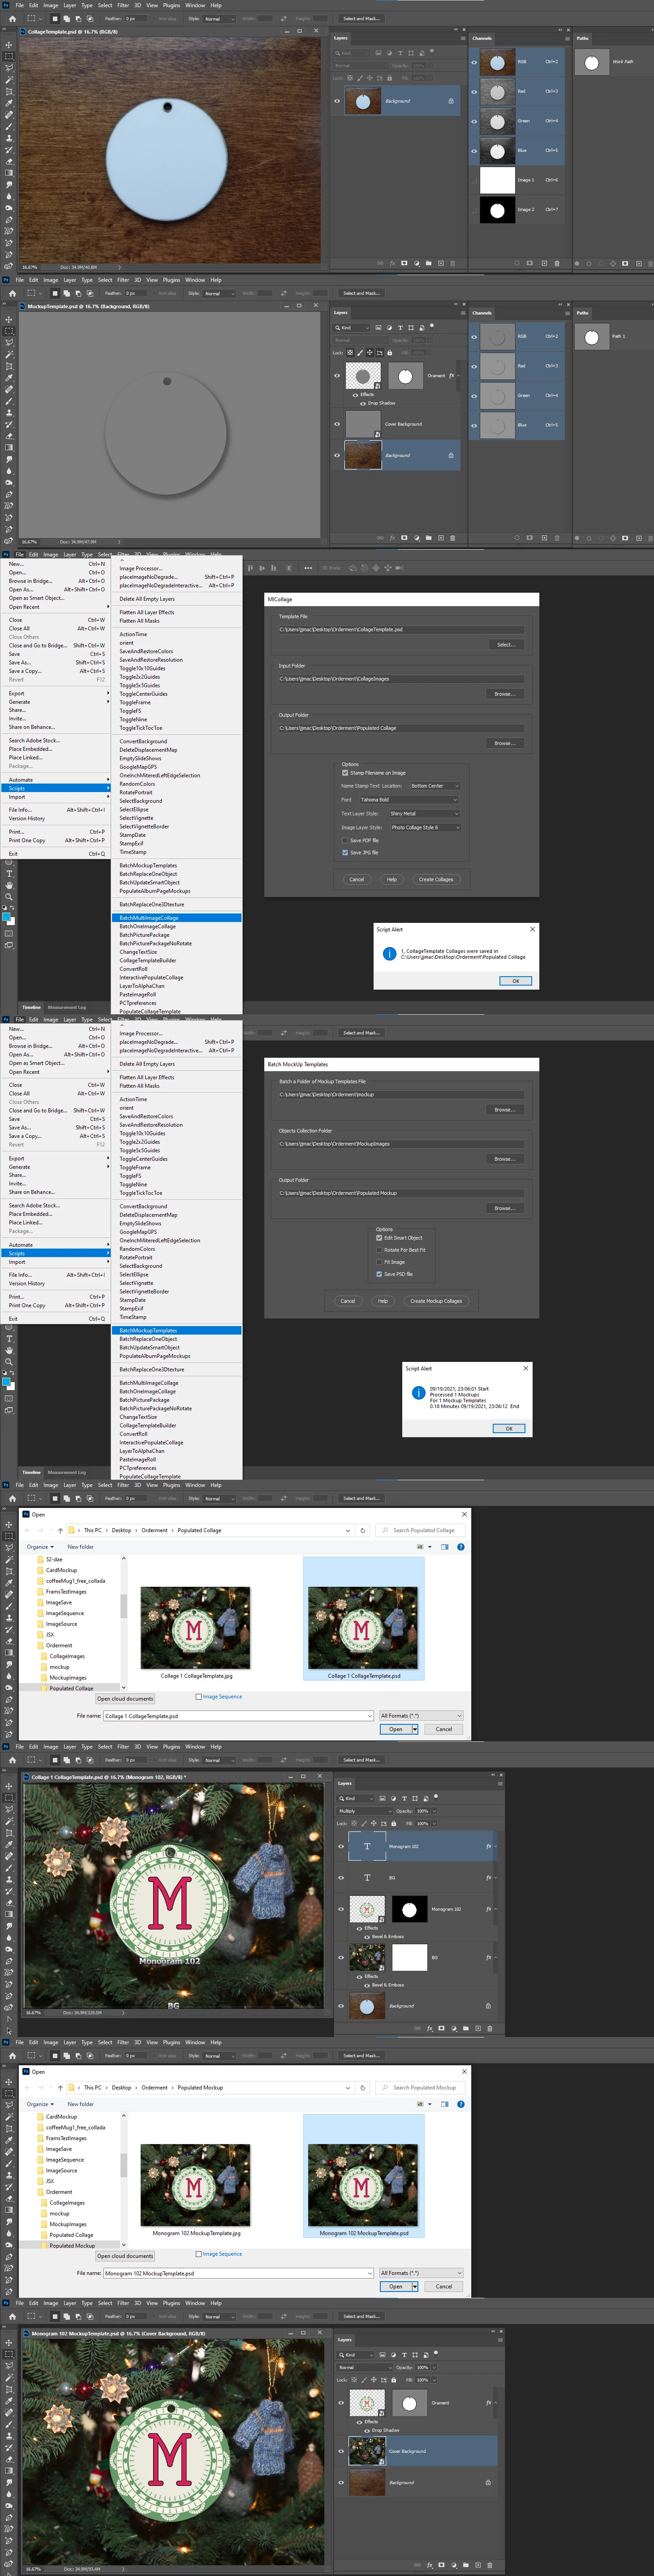Click Help in the MICollage dialog
The image size is (654, 2576).
pyautogui.click(x=392, y=880)
